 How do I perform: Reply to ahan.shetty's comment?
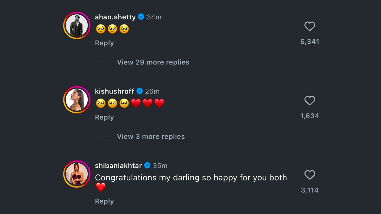pos(104,43)
